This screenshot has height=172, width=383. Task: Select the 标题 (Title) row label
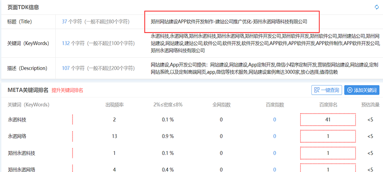point(20,21)
